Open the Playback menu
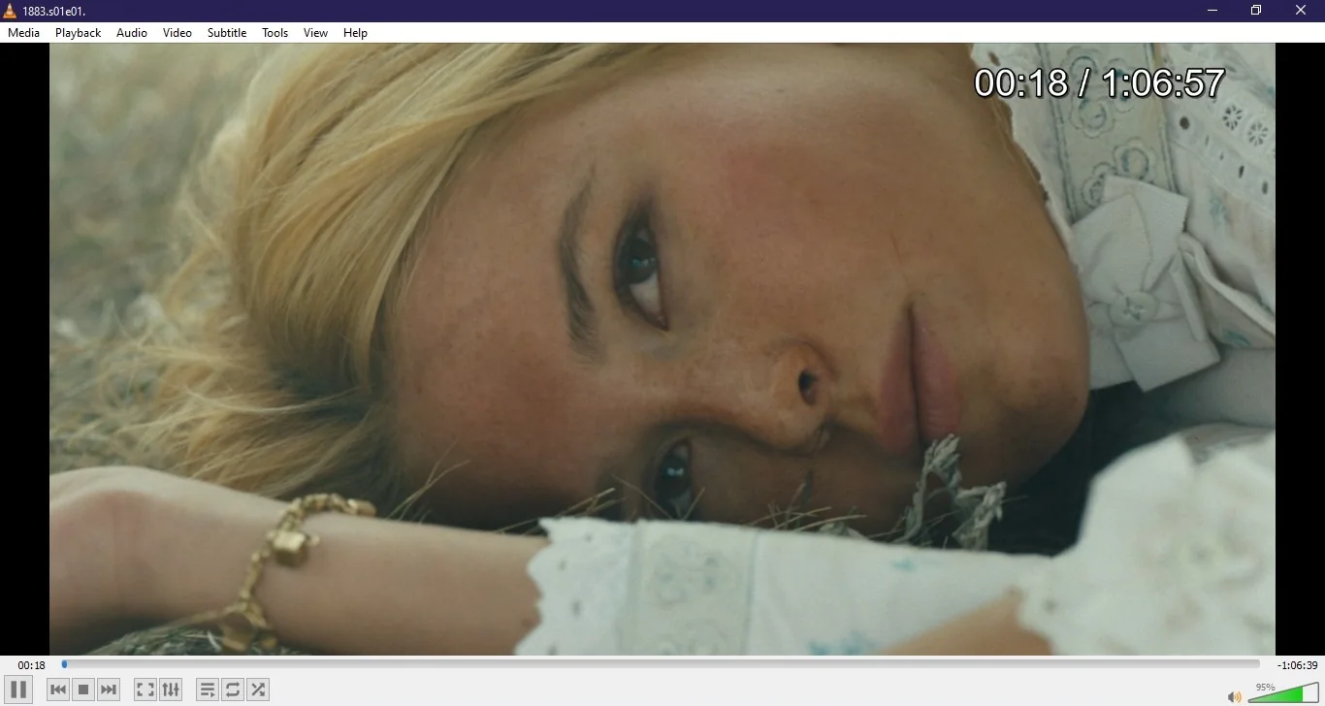 pyautogui.click(x=79, y=33)
